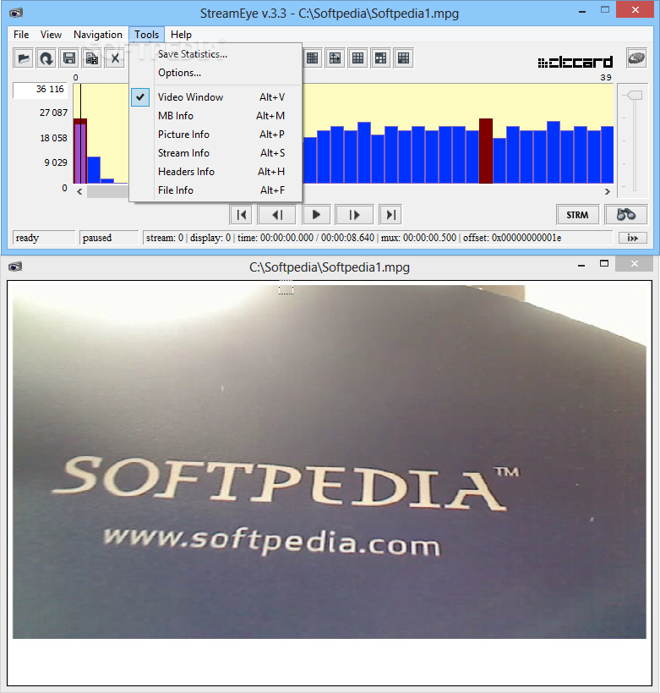The image size is (660, 693).
Task: Close the Softpedia1.mpg video window
Action: [635, 264]
